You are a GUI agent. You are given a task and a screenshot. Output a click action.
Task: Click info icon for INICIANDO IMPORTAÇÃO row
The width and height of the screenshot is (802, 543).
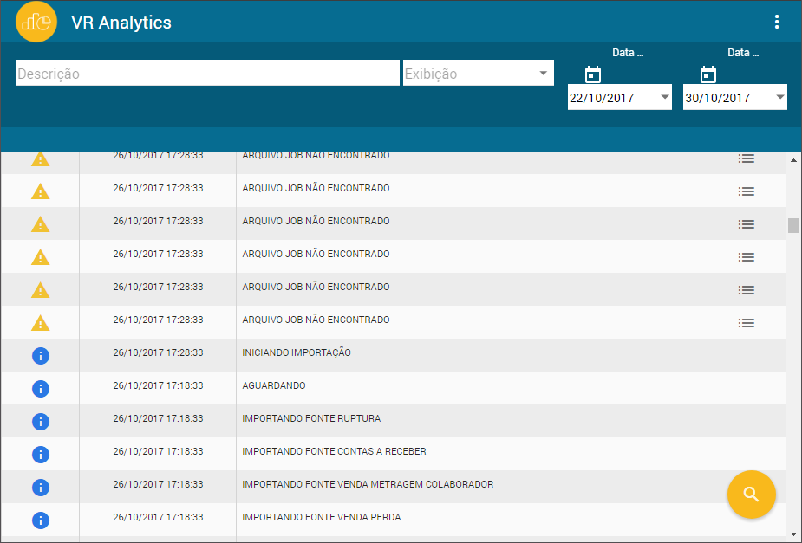41,356
